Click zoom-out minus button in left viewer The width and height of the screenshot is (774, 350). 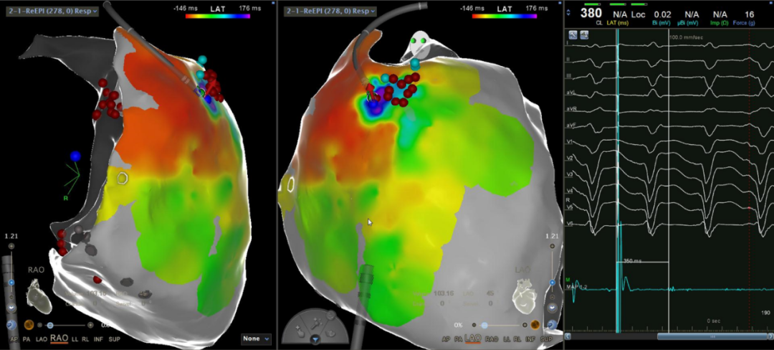click(x=11, y=297)
